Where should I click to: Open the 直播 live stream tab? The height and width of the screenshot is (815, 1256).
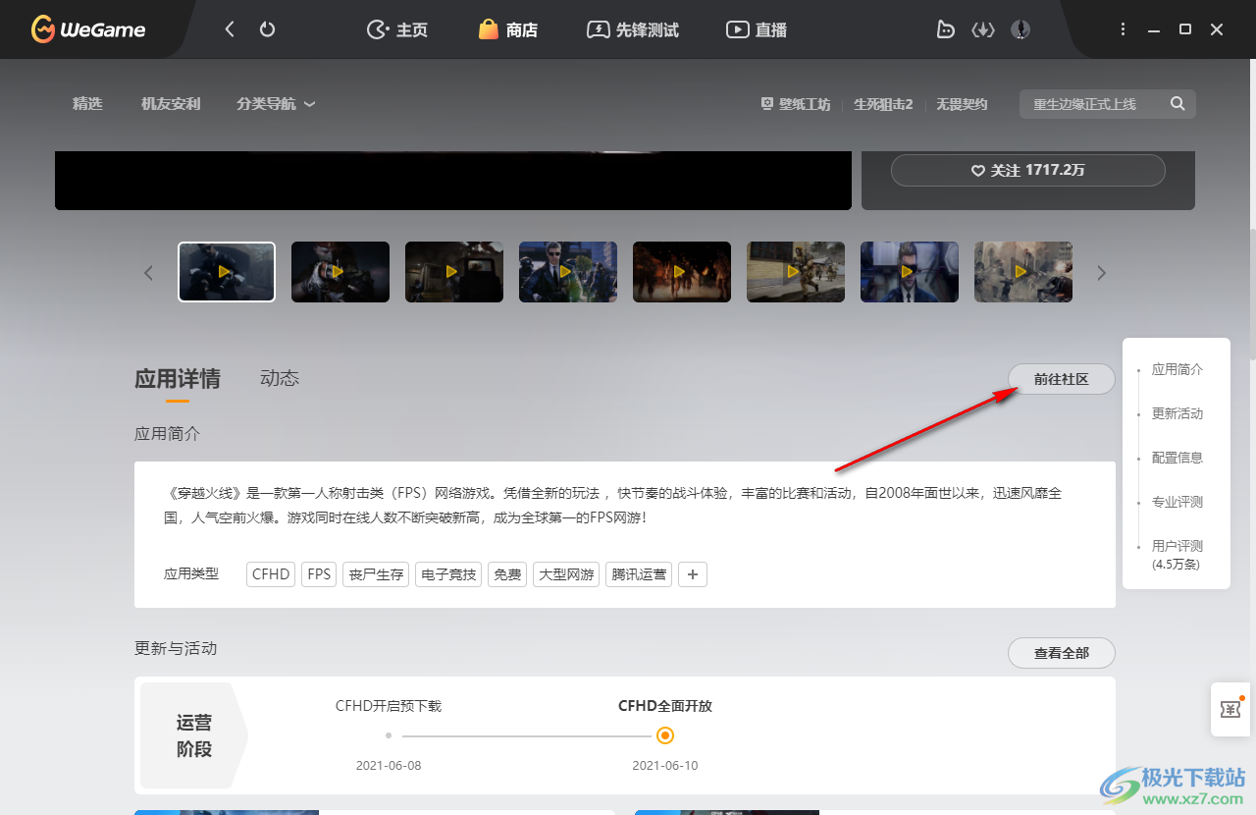pyautogui.click(x=757, y=29)
